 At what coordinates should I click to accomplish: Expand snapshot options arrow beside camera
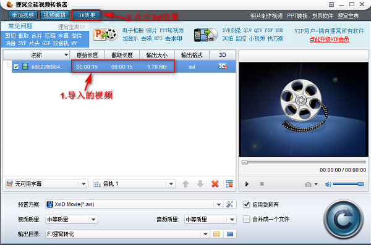click(x=316, y=185)
